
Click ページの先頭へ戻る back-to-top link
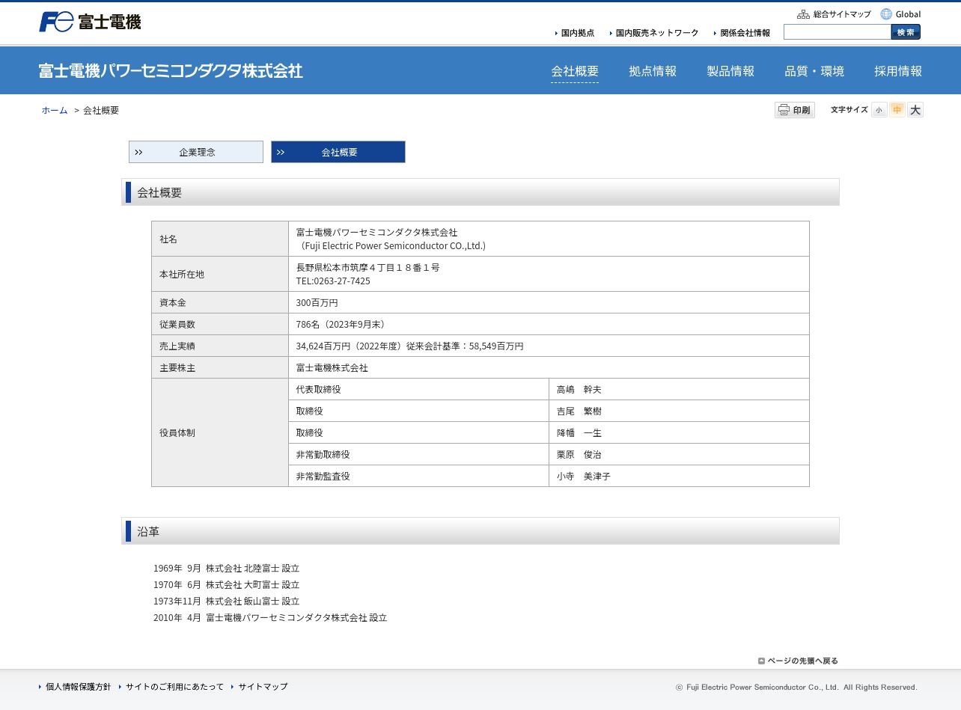point(798,661)
